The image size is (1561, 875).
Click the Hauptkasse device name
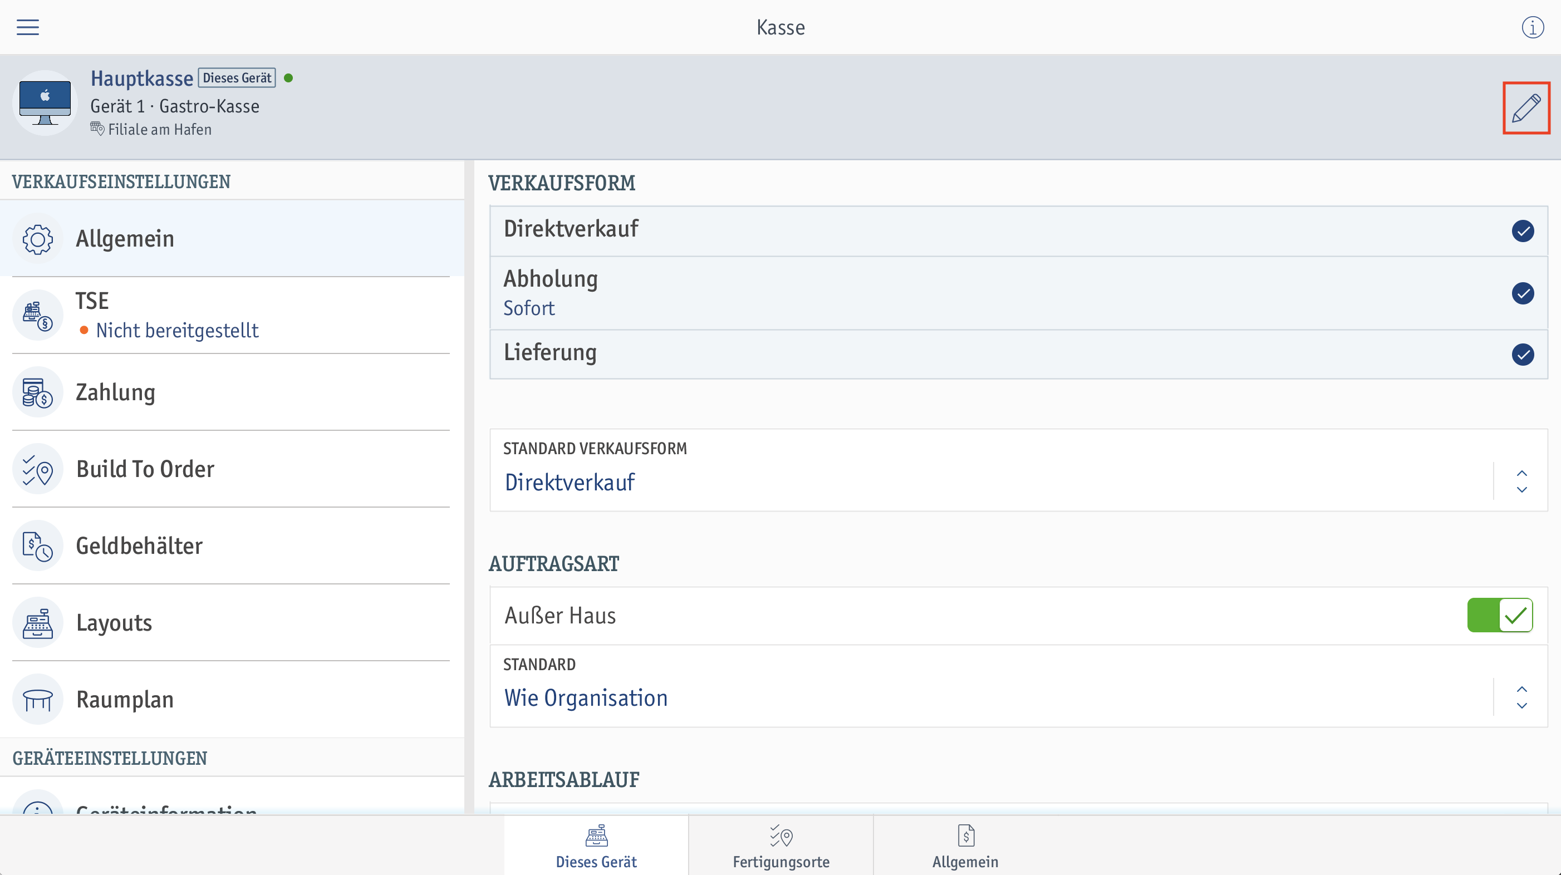pos(142,78)
